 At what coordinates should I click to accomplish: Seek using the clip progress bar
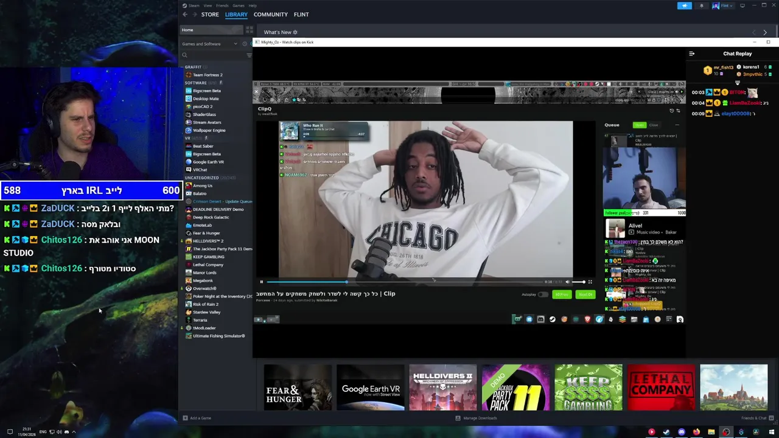coord(403,282)
